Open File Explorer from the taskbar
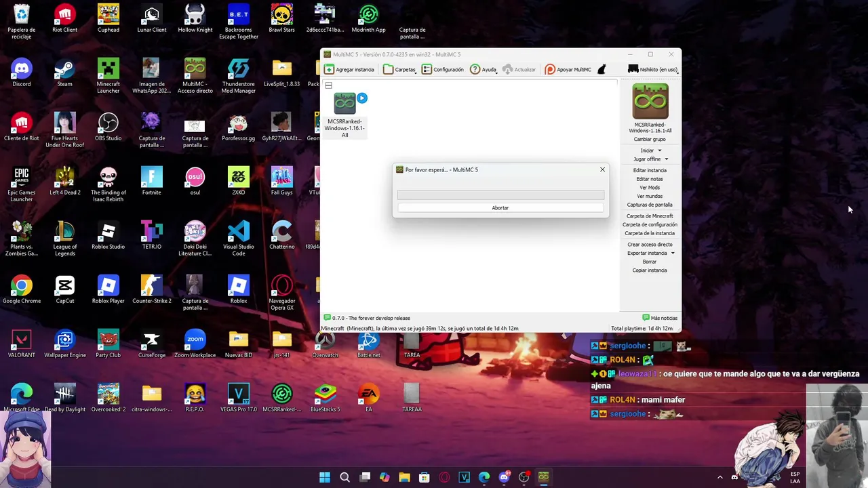868x488 pixels. 404,477
